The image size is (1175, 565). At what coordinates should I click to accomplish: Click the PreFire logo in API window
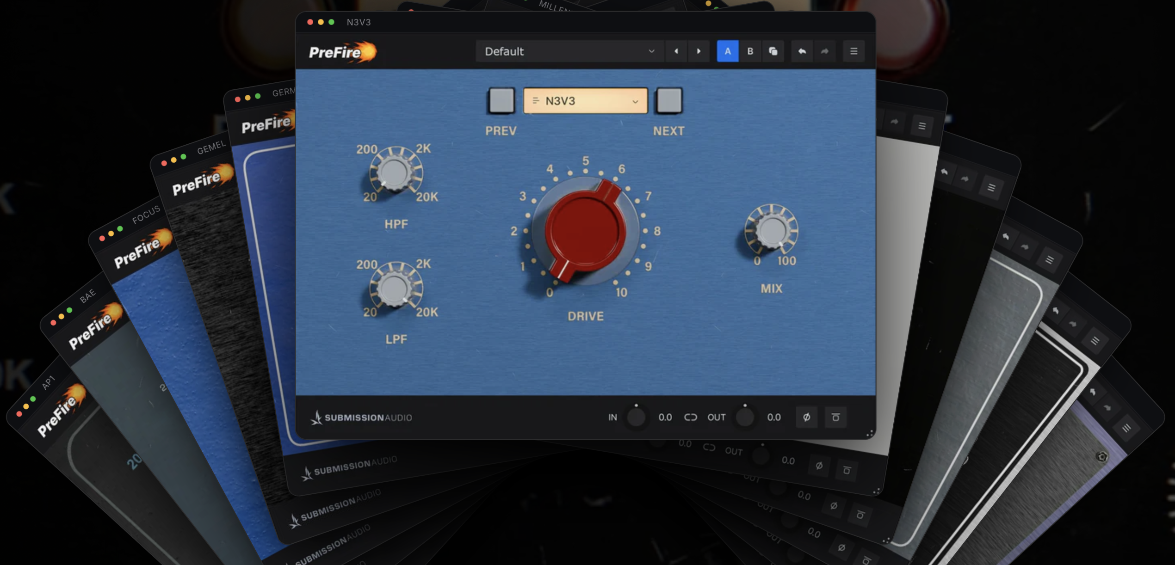click(x=62, y=411)
